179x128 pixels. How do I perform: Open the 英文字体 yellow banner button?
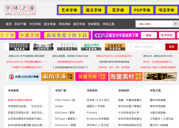[94, 10]
